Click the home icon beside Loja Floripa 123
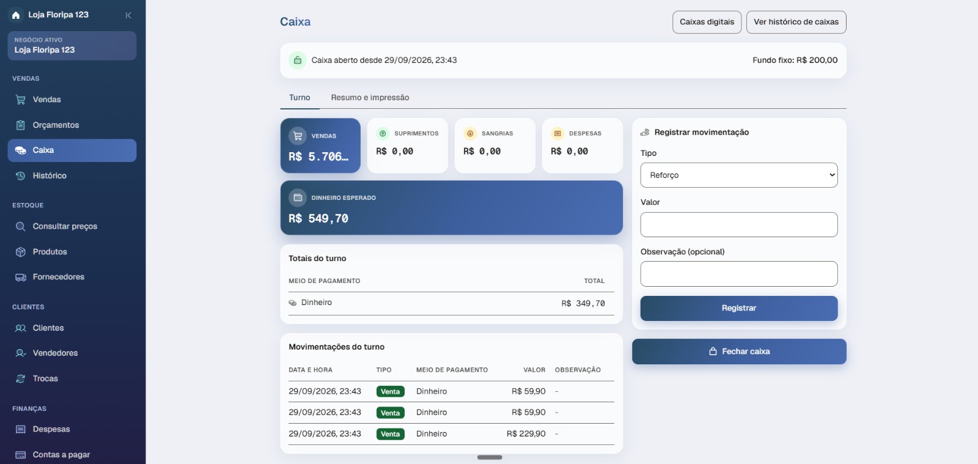 tap(16, 15)
